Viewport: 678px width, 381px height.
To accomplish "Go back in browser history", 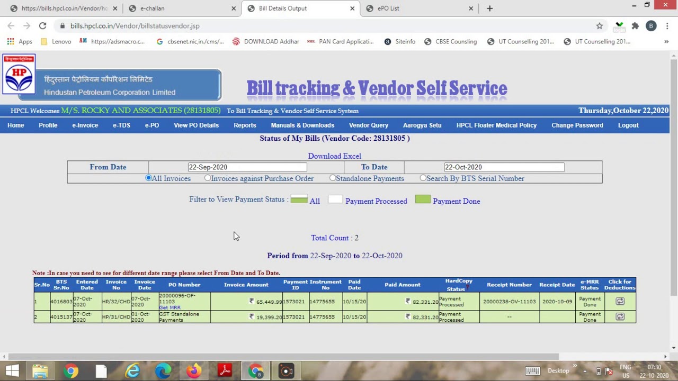I will [11, 25].
